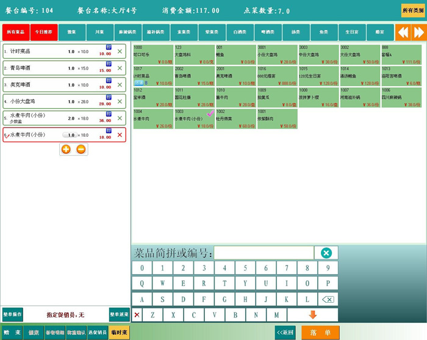Select the 今日推荐 category tab
This screenshot has height=340, width=427.
(44, 32)
